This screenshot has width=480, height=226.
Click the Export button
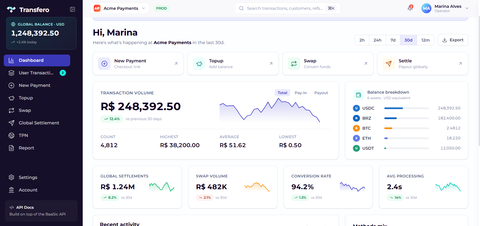453,40
